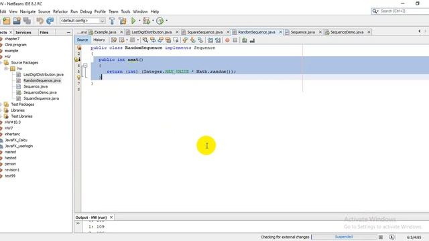Close the Output HW (run) tab
Screen dimensions: 429x241
tap(111, 218)
